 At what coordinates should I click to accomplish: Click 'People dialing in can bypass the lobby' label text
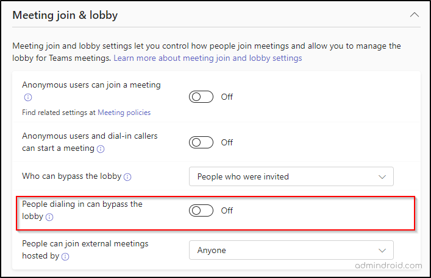(82, 204)
